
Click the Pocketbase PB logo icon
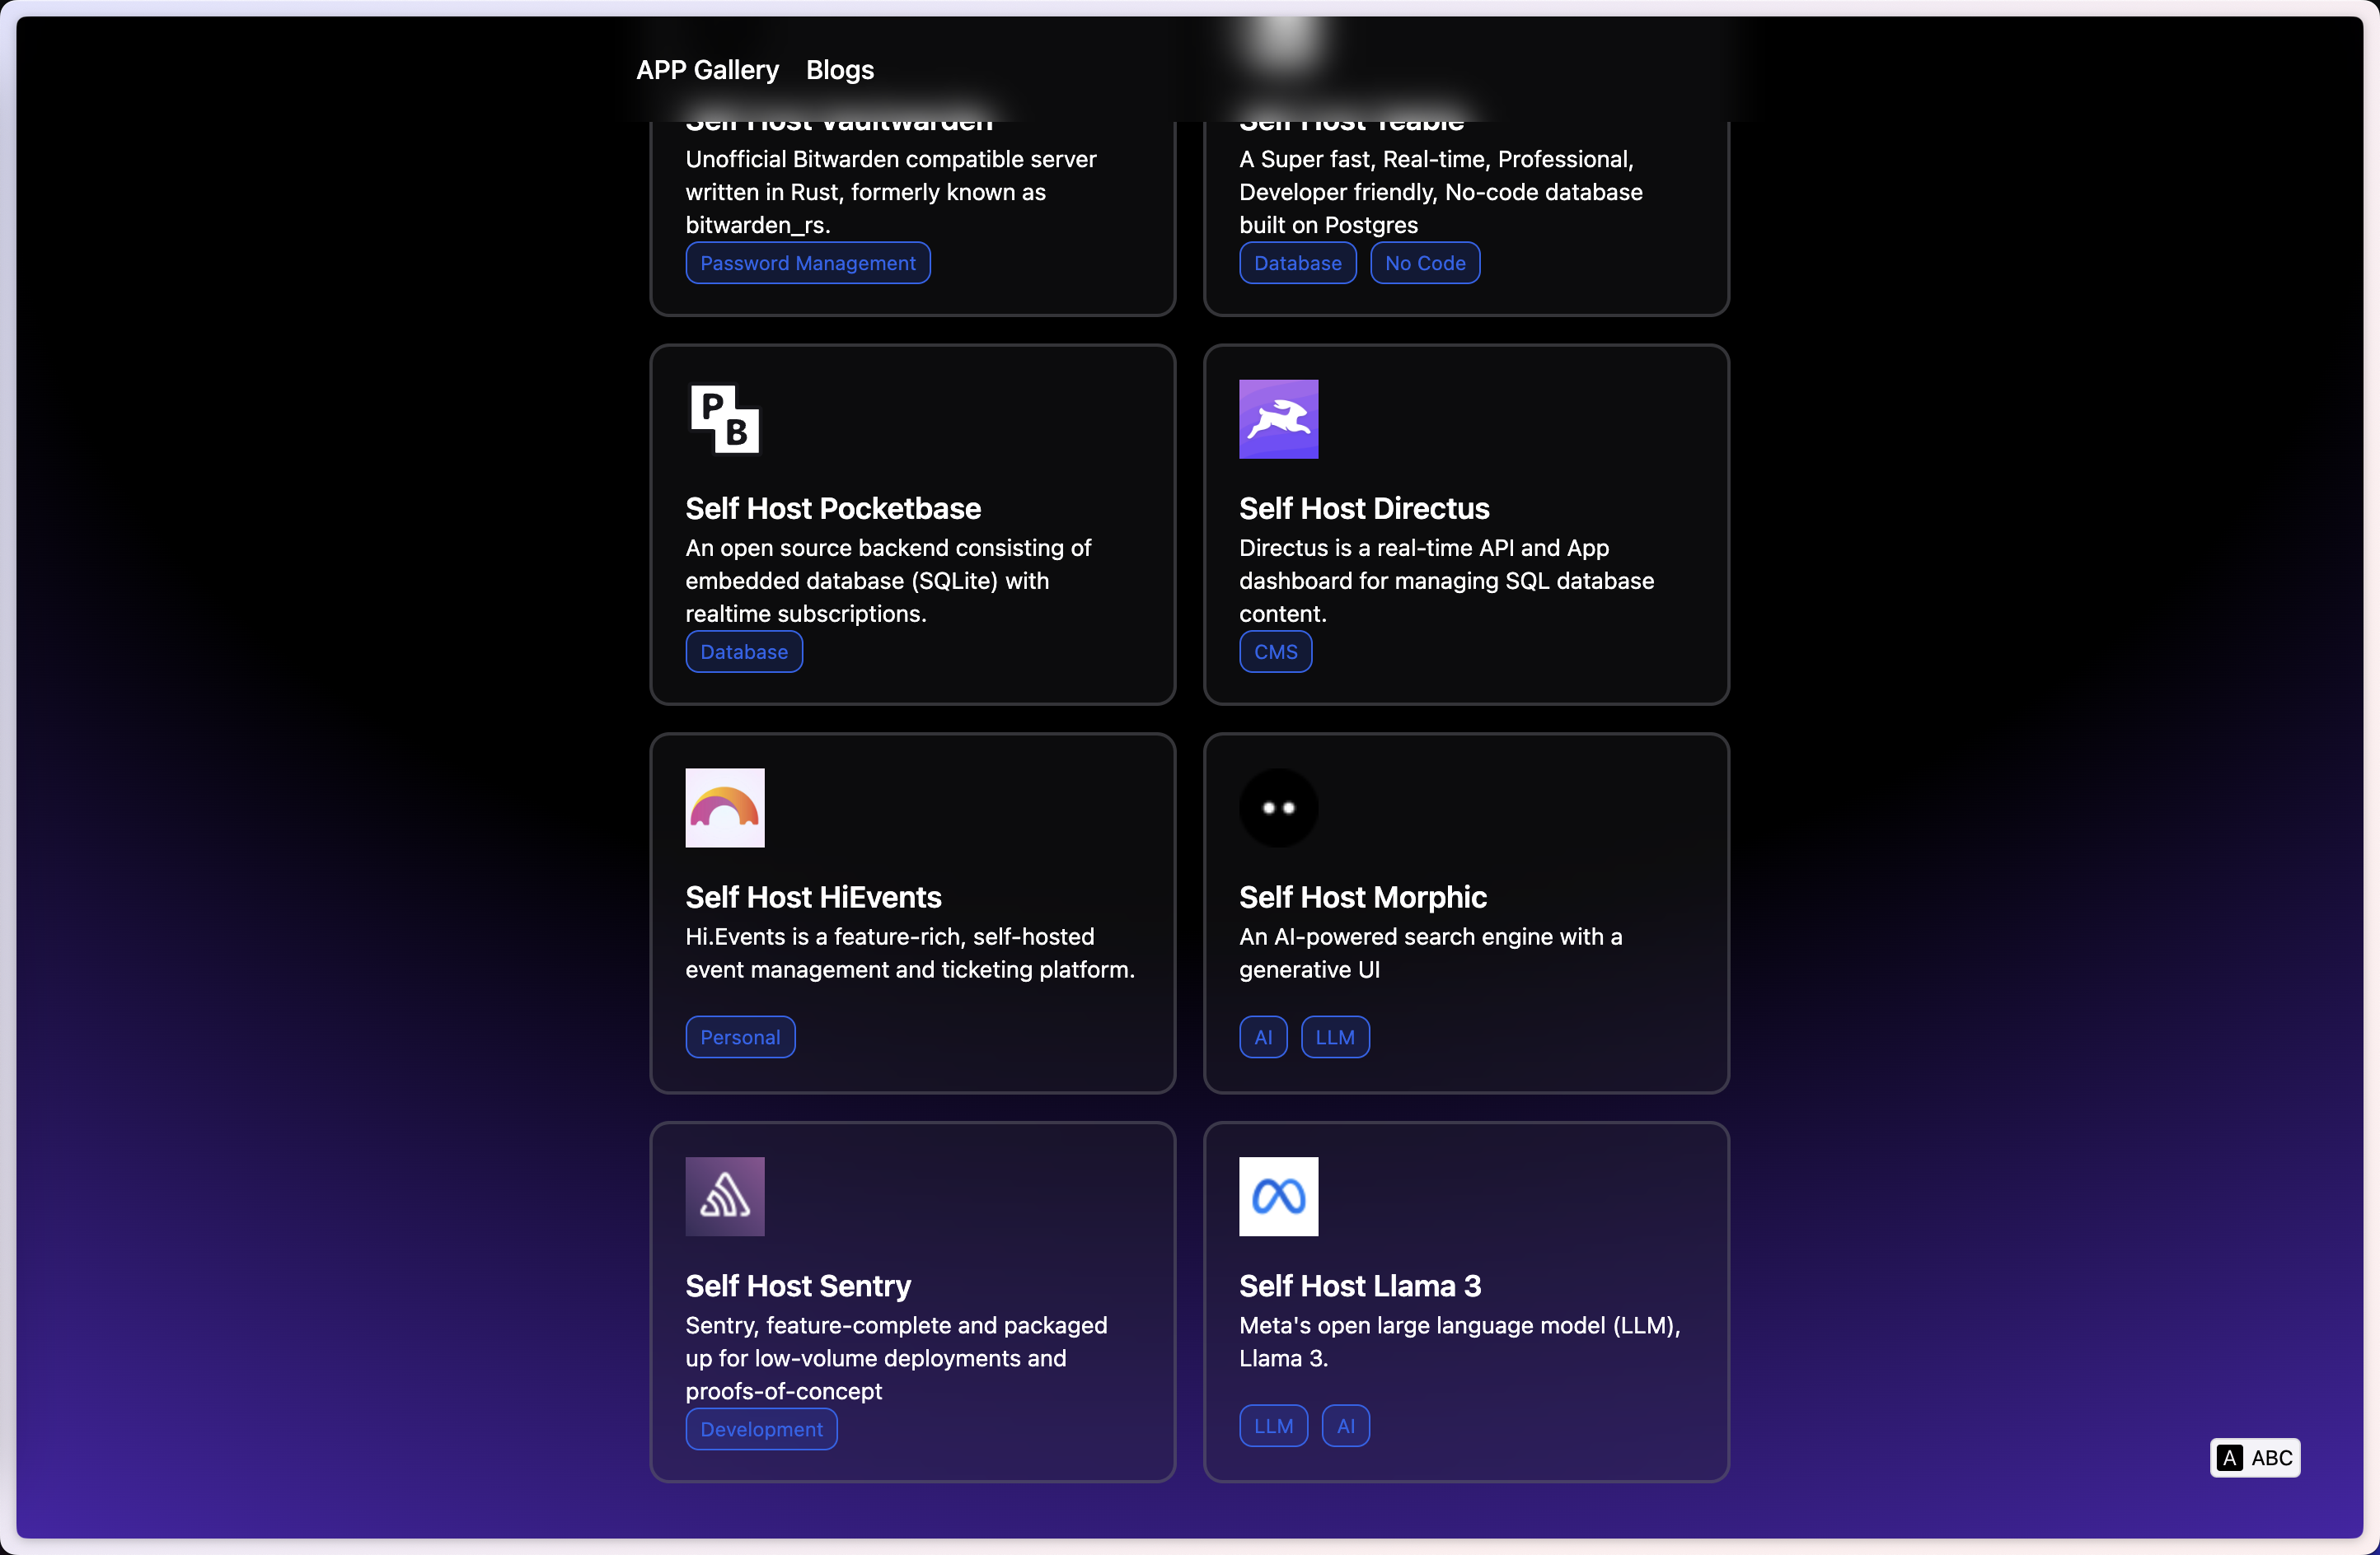click(725, 418)
